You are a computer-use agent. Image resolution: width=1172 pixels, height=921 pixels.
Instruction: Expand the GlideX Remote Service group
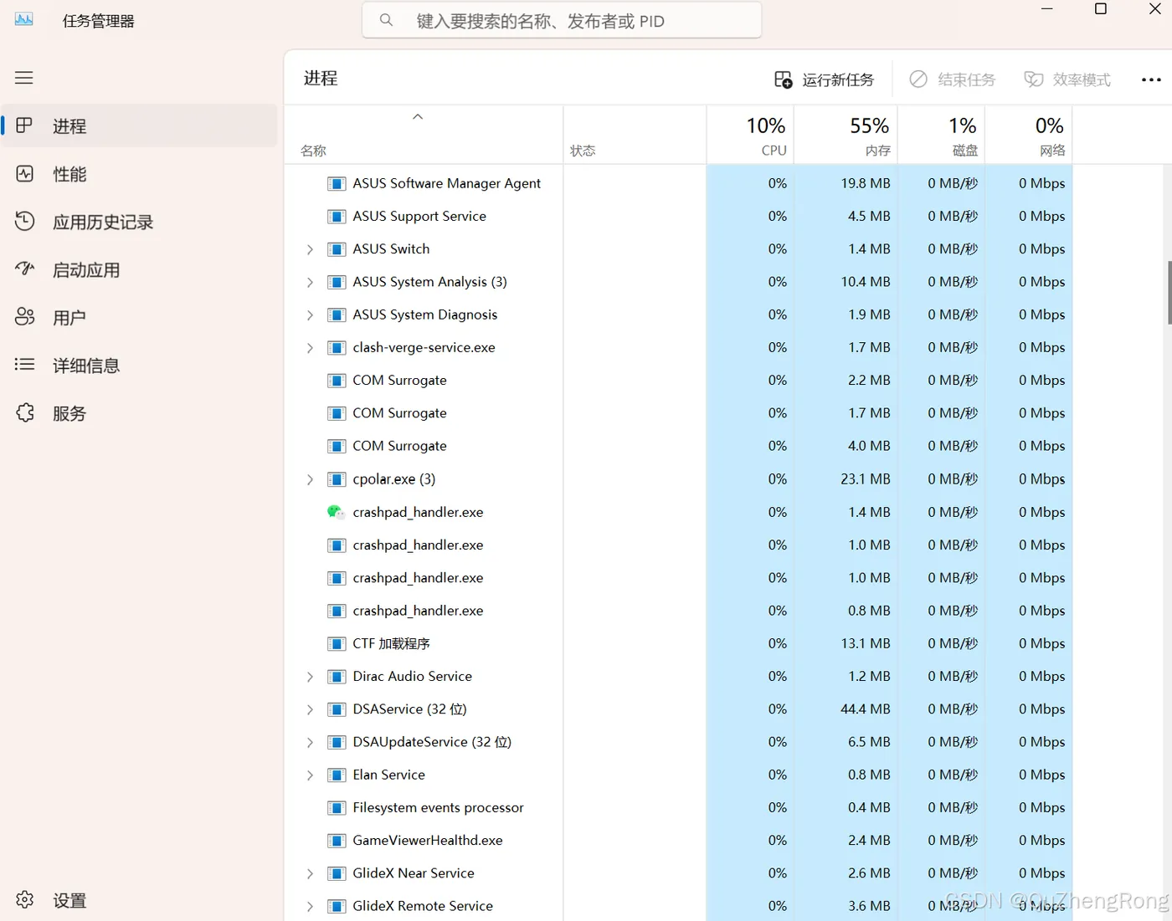point(310,907)
